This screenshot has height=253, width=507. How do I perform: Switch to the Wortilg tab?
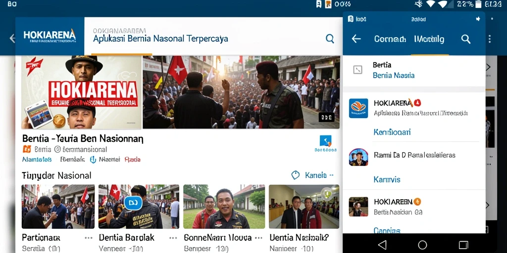429,40
